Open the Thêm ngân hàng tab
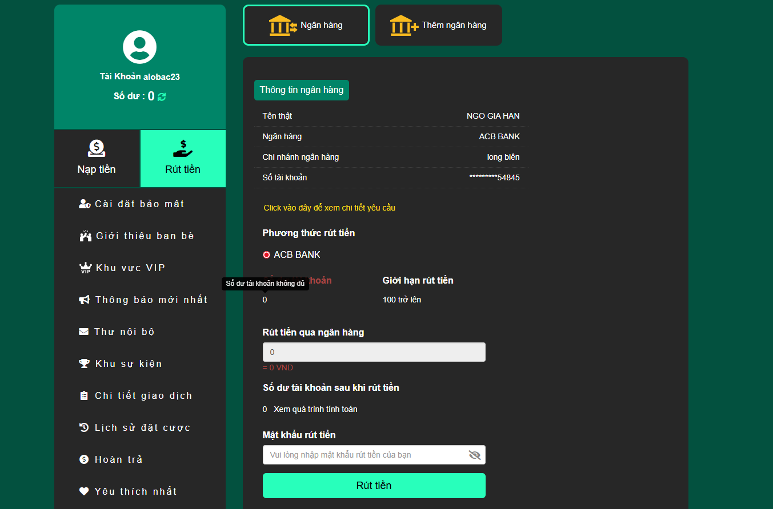The height and width of the screenshot is (509, 773). [x=438, y=25]
